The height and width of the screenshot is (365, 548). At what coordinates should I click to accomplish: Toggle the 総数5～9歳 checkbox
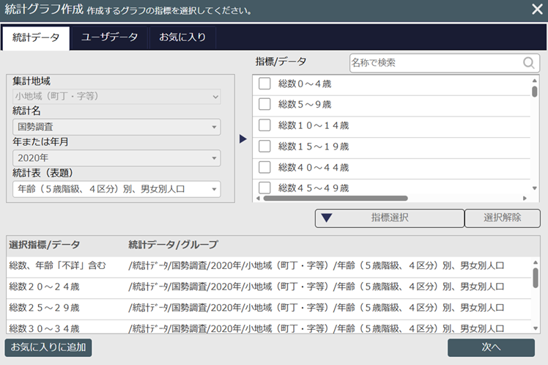[264, 105]
